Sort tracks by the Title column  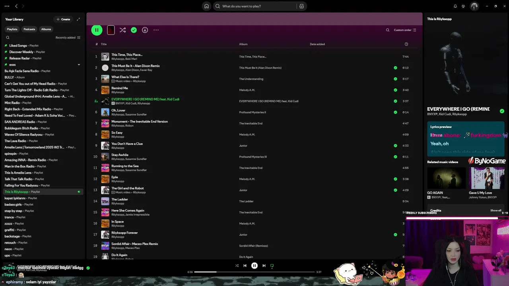(104, 44)
